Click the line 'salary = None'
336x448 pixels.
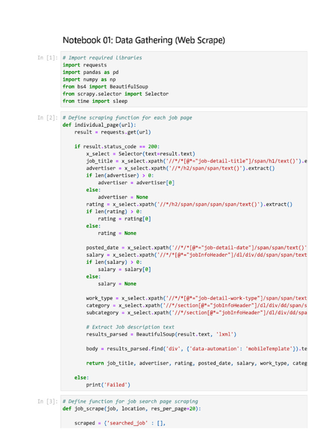coord(117,283)
